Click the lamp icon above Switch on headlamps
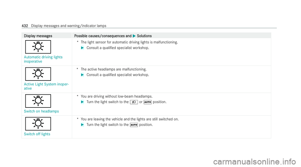Image resolution: width=301 pixels, height=167 pixels. (38, 101)
